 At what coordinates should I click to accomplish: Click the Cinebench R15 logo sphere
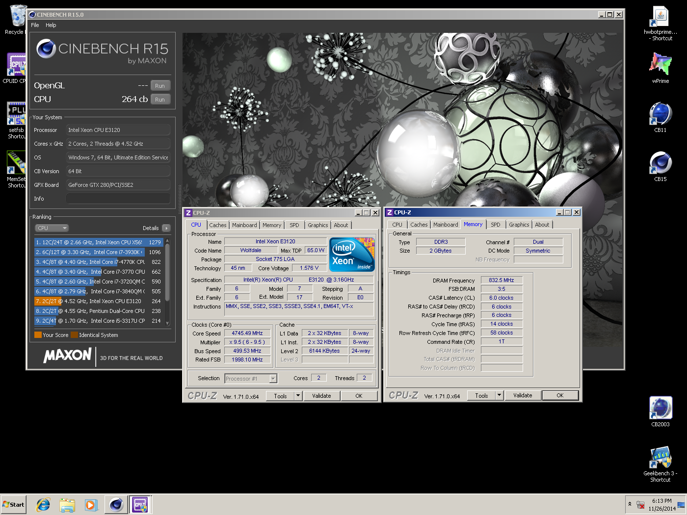coord(46,49)
